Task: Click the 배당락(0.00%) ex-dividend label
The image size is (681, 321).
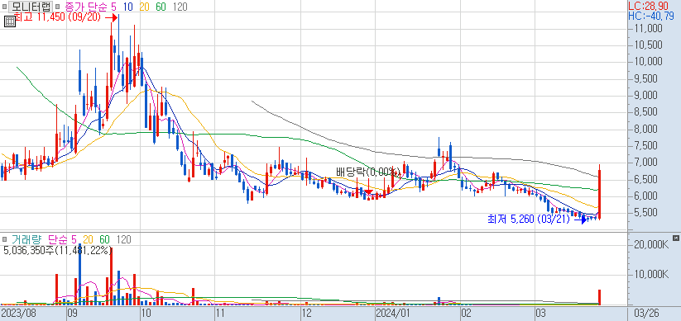Action: 368,172
